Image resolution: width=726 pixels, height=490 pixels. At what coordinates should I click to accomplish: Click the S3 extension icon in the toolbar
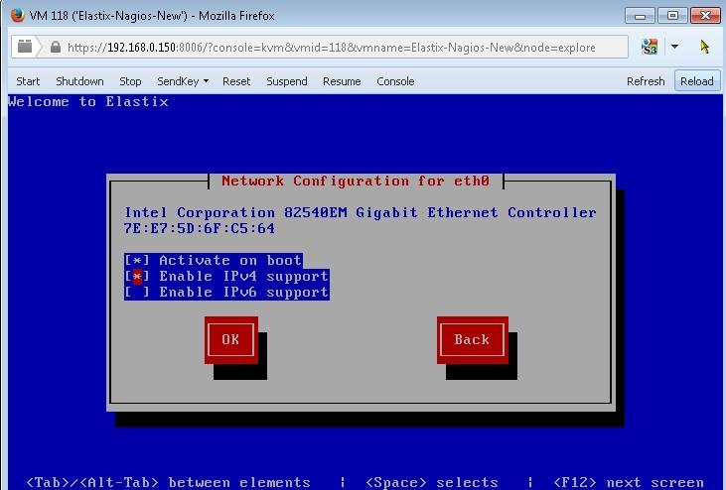coord(650,47)
